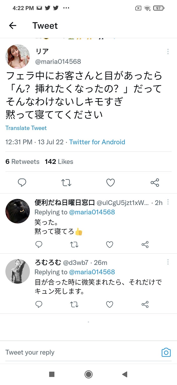177x385 pixels.
Task: Open the main tweet's three-dot menu
Action: (x=168, y=52)
